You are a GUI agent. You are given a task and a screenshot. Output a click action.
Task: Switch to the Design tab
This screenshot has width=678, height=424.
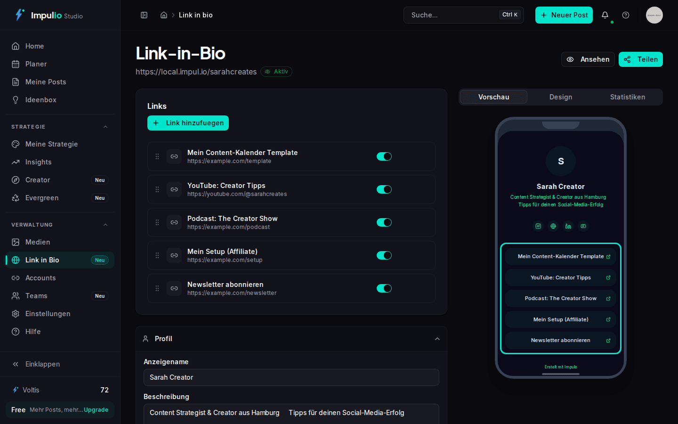[561, 97]
